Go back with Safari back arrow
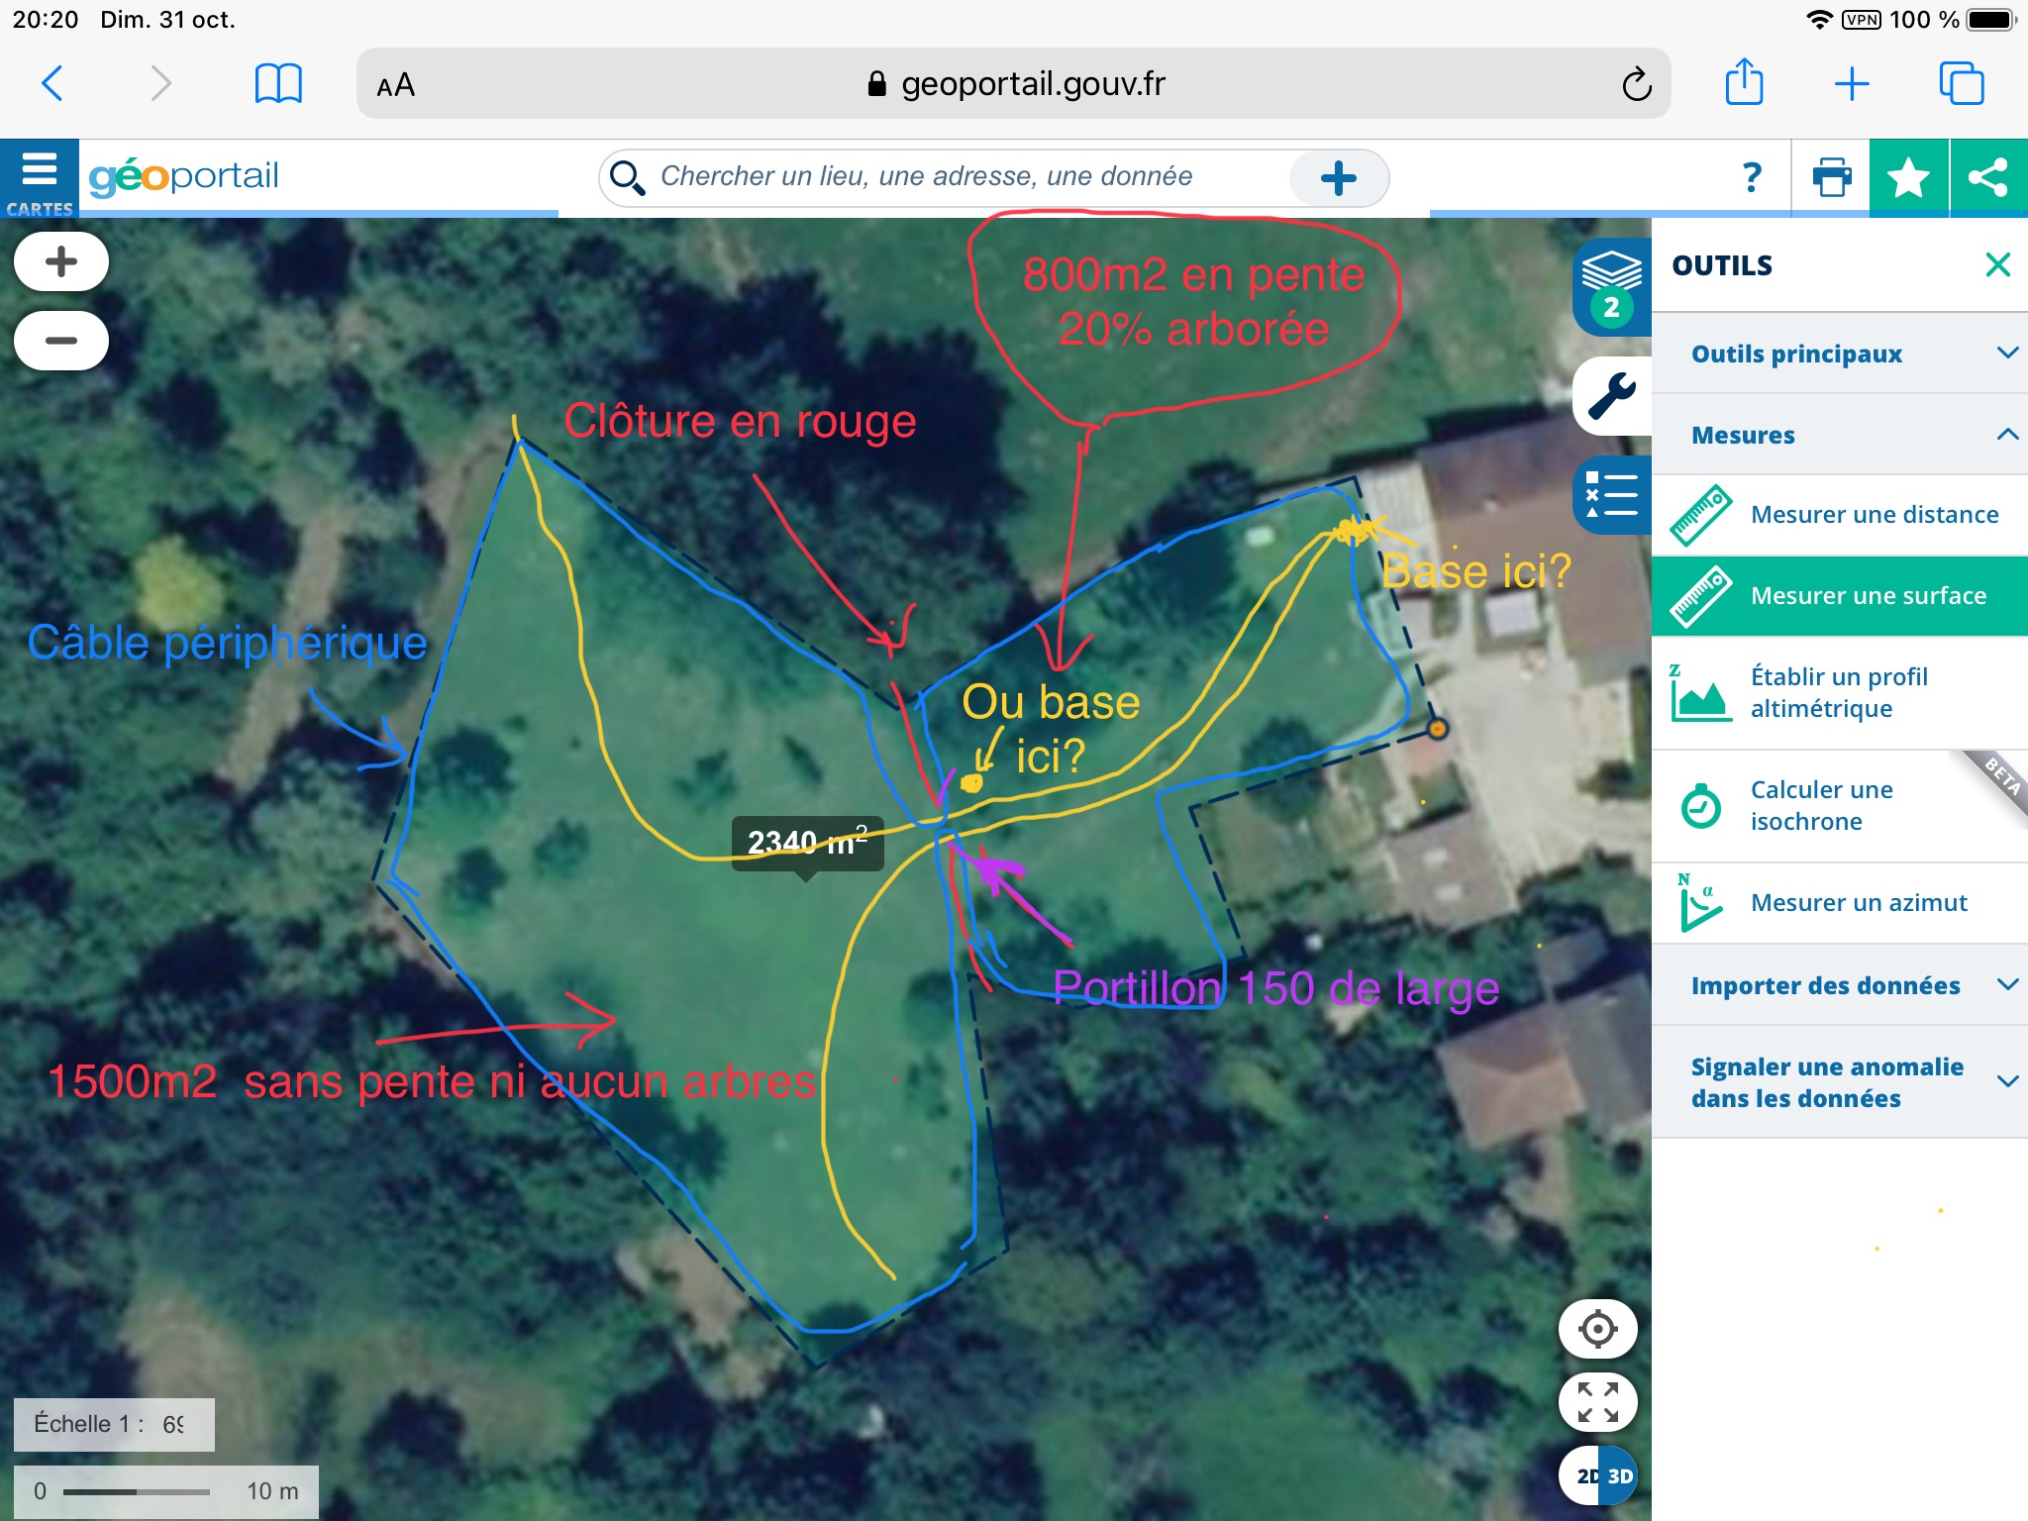Image resolution: width=2028 pixels, height=1521 pixels. click(53, 83)
